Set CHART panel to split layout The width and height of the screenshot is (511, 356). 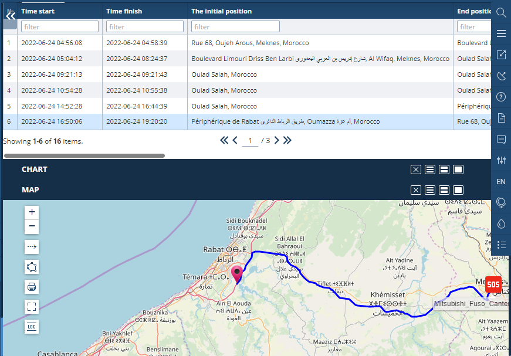(x=444, y=169)
